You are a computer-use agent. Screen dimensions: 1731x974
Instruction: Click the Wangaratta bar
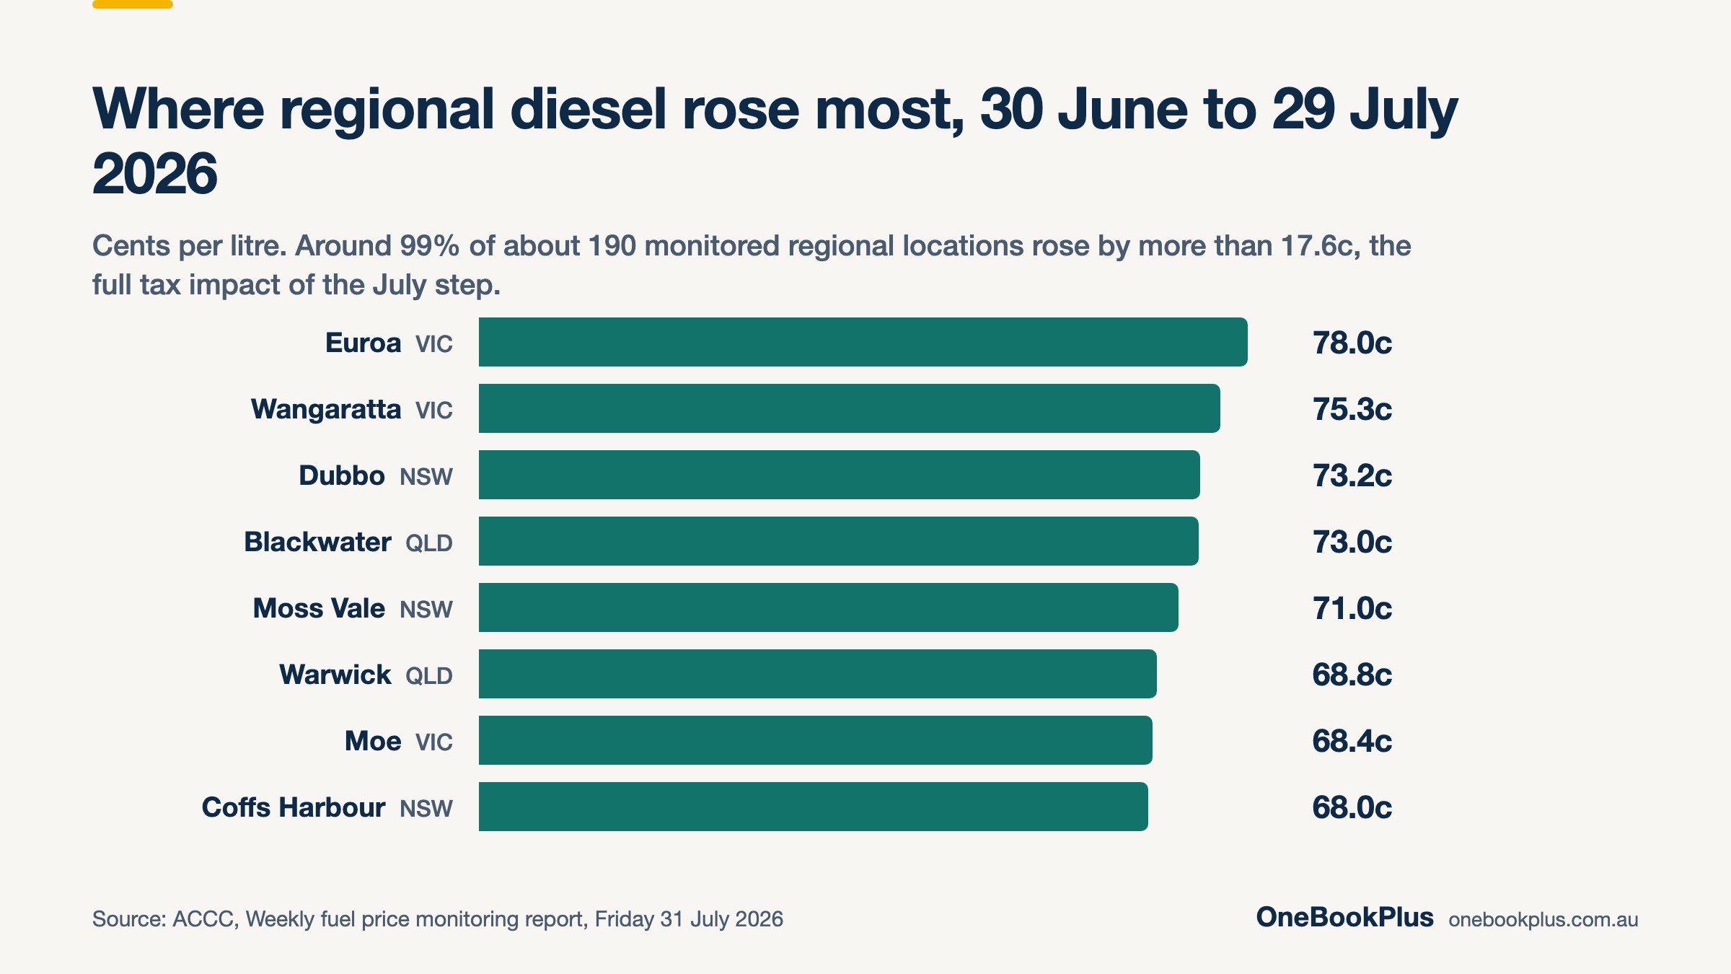pos(850,408)
